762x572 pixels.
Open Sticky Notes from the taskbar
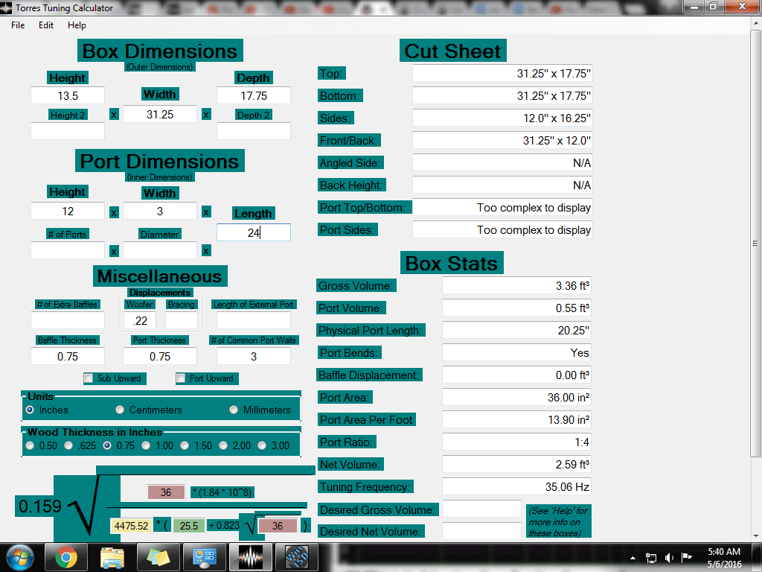coord(159,557)
